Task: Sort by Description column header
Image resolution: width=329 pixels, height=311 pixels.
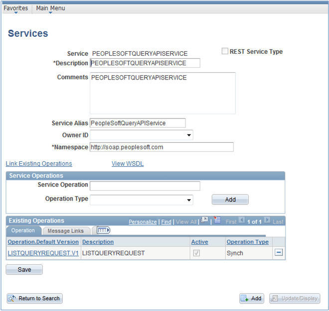Action: pos(98,242)
